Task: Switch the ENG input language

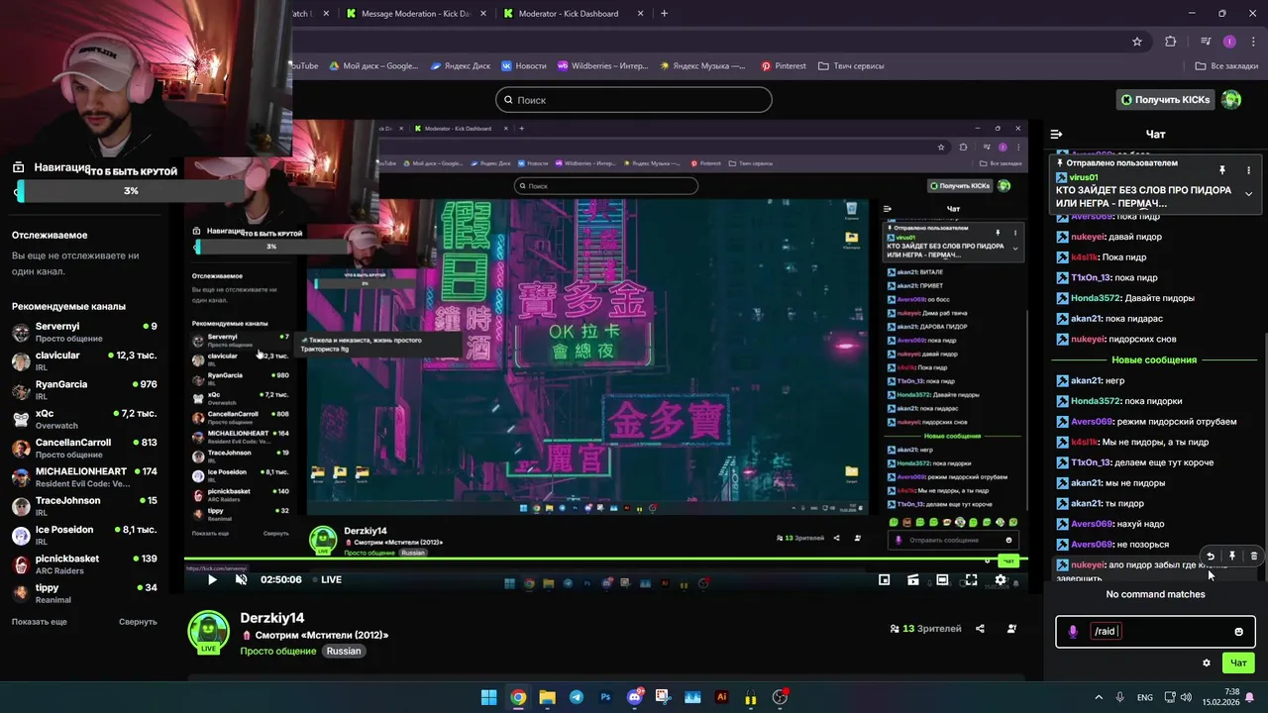Action: (x=1144, y=697)
